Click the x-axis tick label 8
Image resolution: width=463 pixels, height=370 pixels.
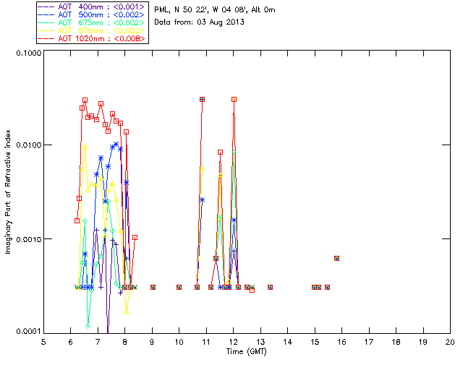click(125, 342)
